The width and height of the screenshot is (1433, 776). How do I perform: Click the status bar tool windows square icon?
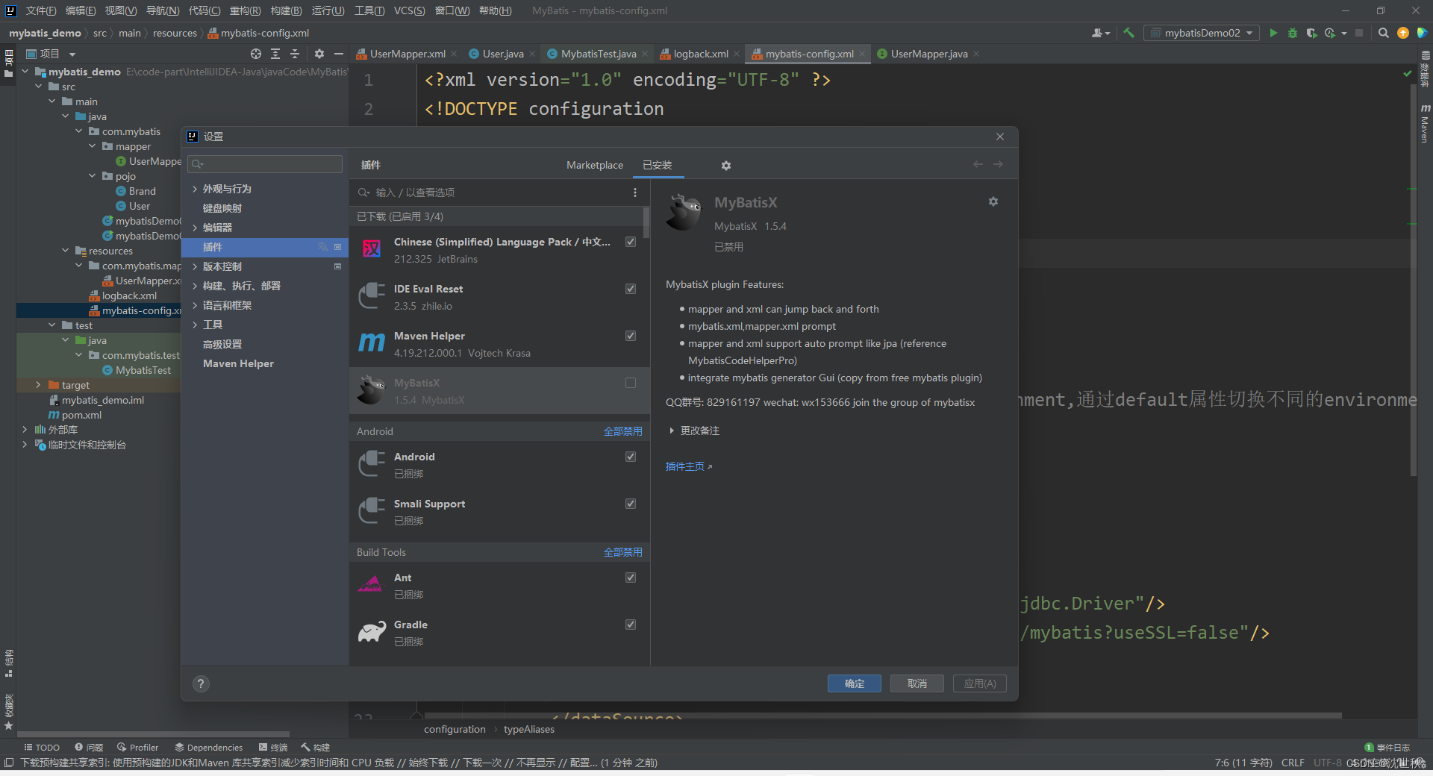coord(9,763)
